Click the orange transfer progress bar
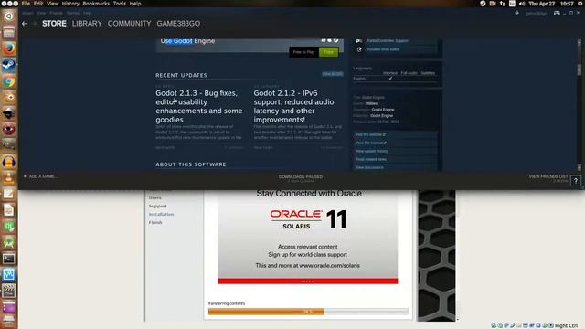The height and width of the screenshot is (329, 585). [308, 312]
